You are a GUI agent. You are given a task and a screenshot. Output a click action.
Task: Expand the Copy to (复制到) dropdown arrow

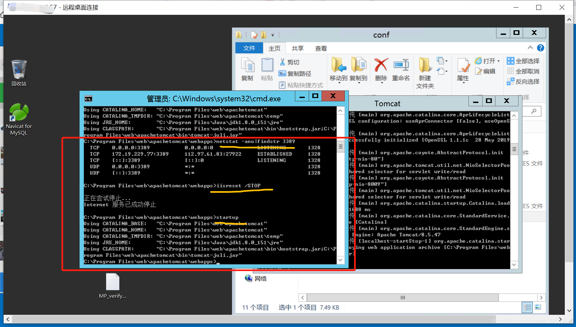tap(359, 83)
